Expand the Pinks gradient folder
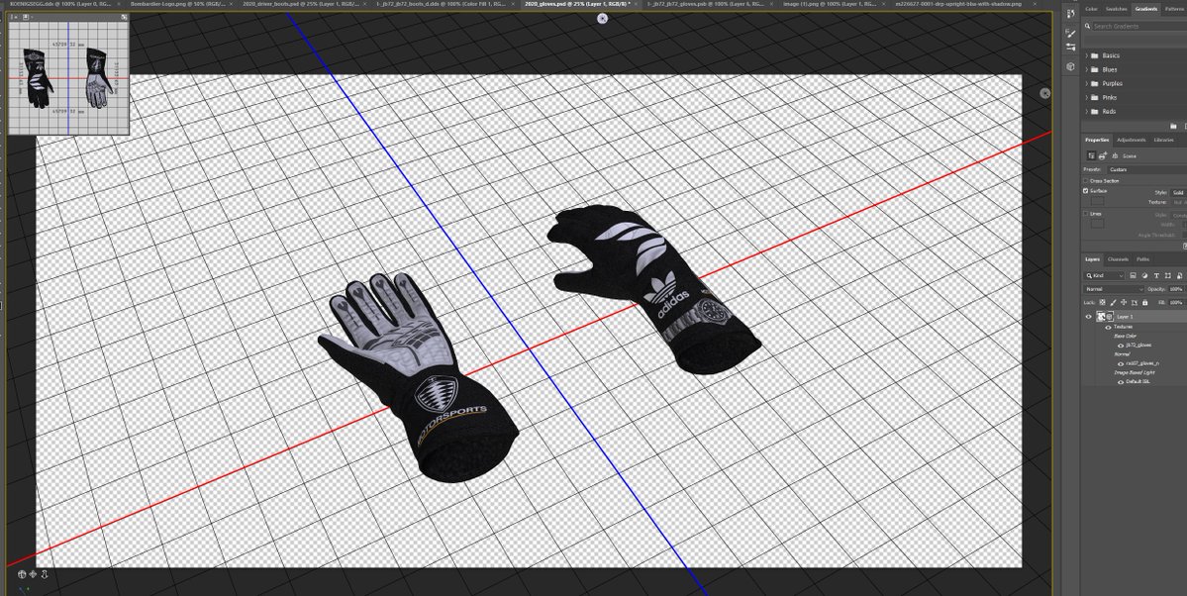The image size is (1187, 596). pyautogui.click(x=1086, y=98)
